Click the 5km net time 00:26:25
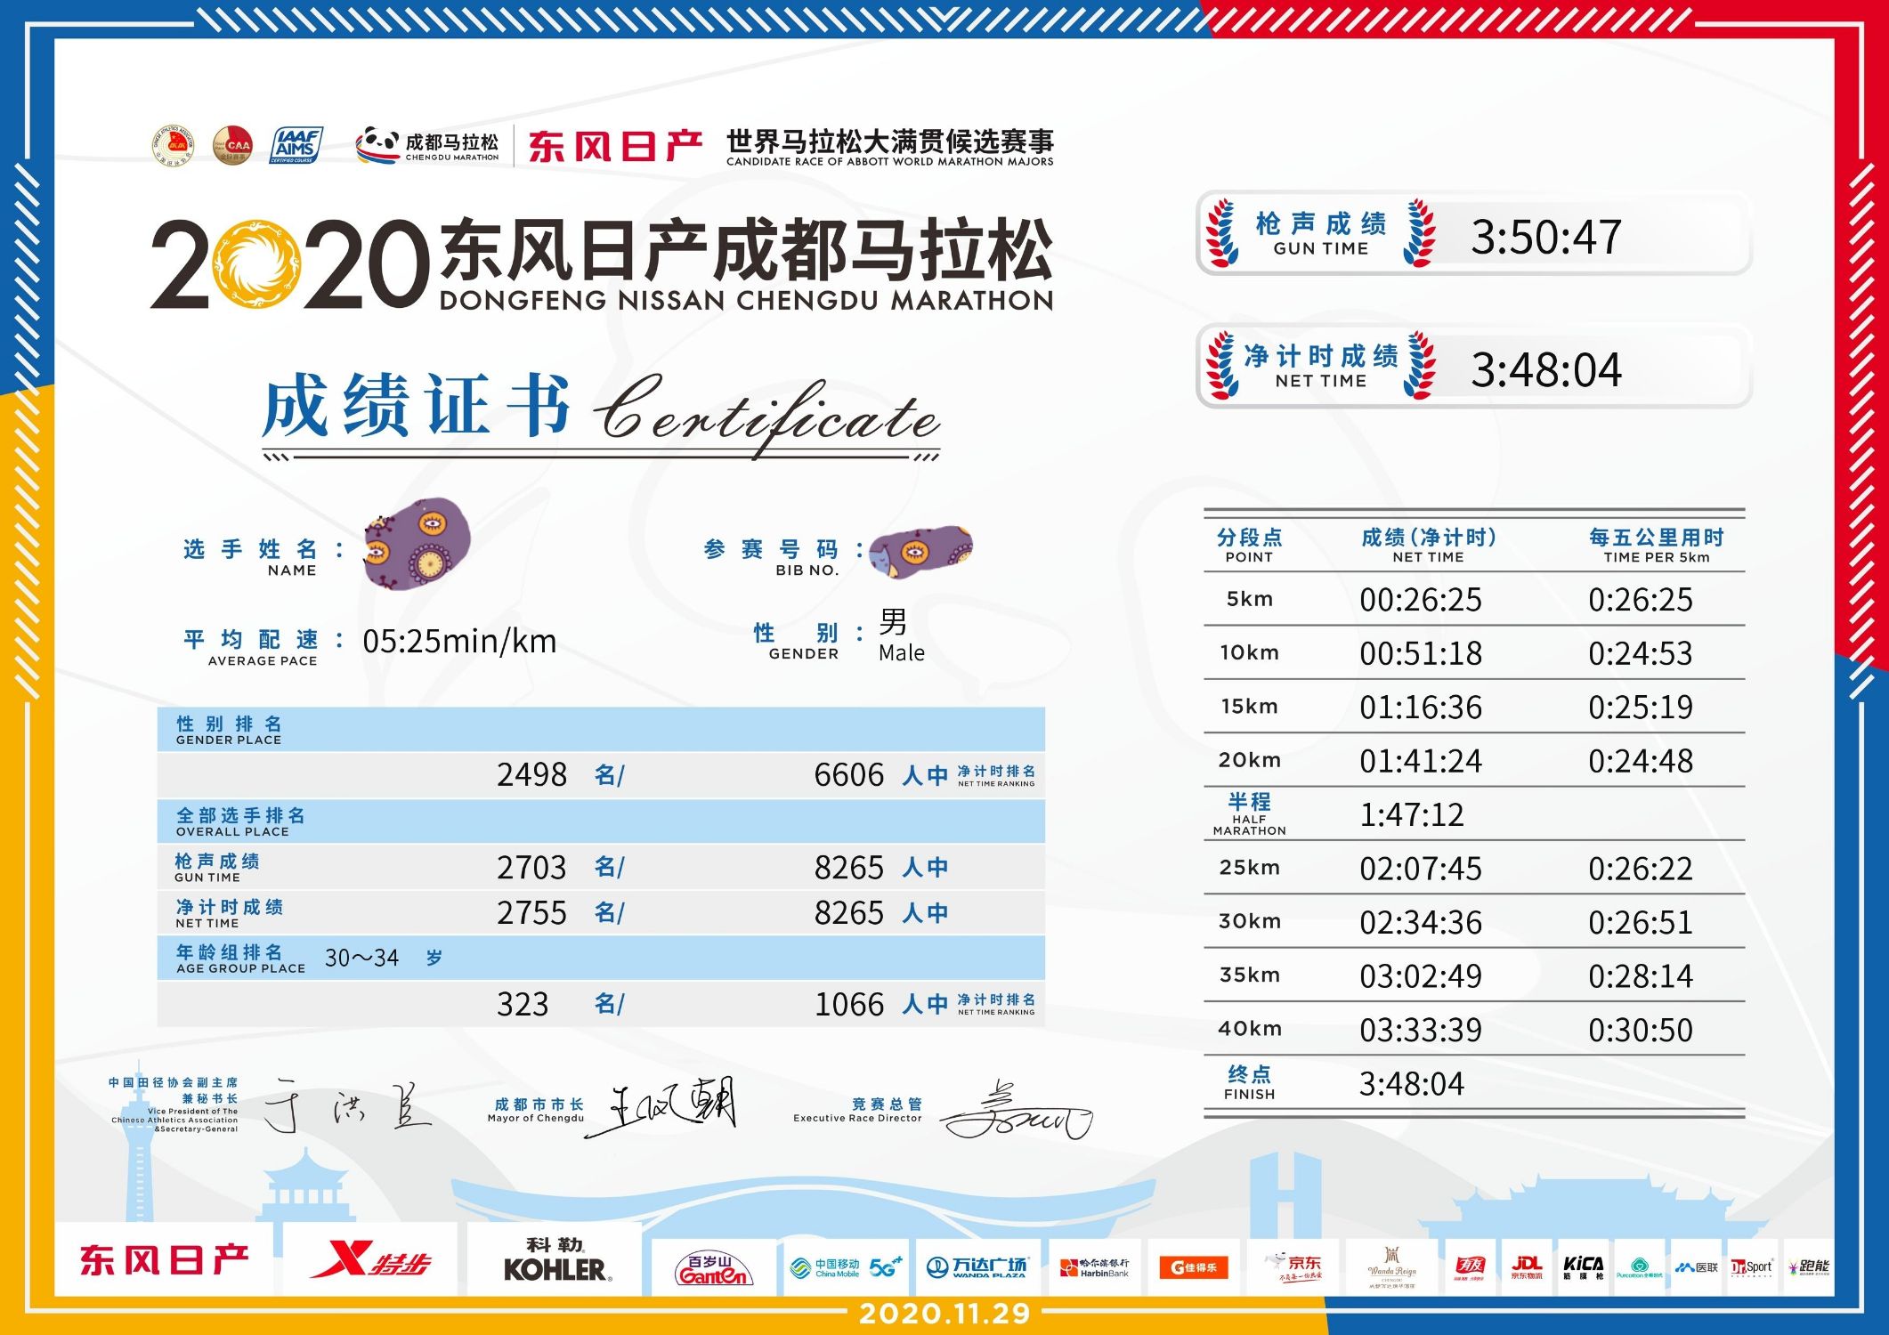 point(1421,600)
